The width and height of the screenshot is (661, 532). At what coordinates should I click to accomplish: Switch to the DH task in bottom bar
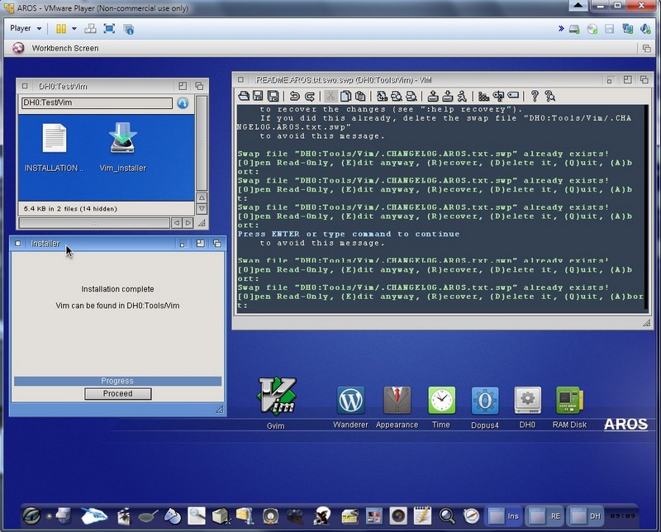click(x=586, y=515)
